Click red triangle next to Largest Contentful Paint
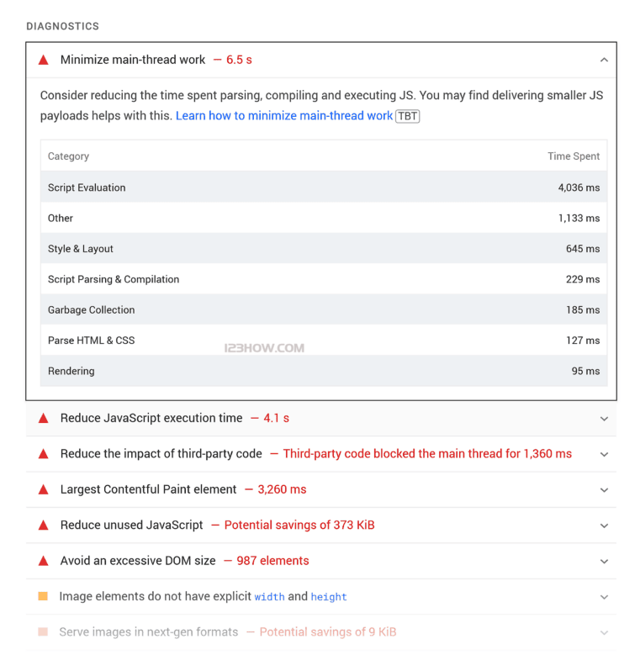Screen dimensions: 640x655 click(x=43, y=490)
